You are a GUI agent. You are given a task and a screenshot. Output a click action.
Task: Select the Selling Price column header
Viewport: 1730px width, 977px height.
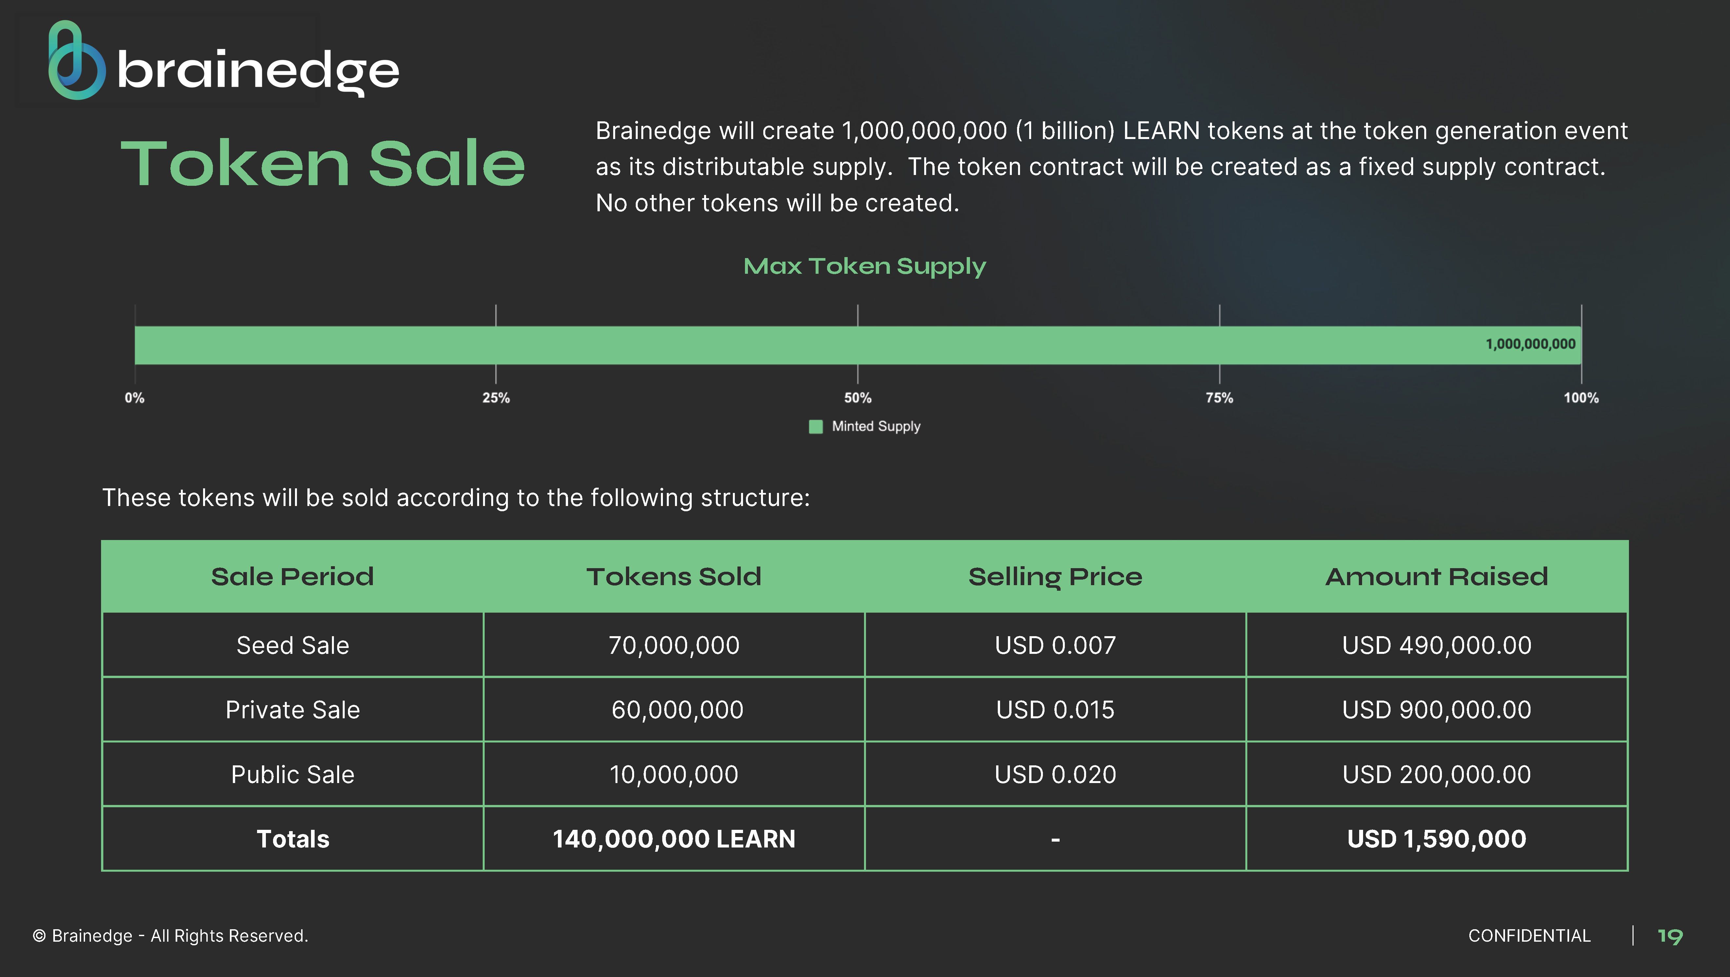tap(1055, 577)
